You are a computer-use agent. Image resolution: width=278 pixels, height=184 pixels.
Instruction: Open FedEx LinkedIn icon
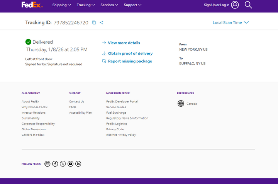tap(78, 164)
